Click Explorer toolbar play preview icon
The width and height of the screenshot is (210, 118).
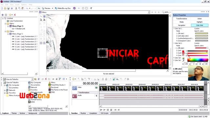[x=53, y=79]
